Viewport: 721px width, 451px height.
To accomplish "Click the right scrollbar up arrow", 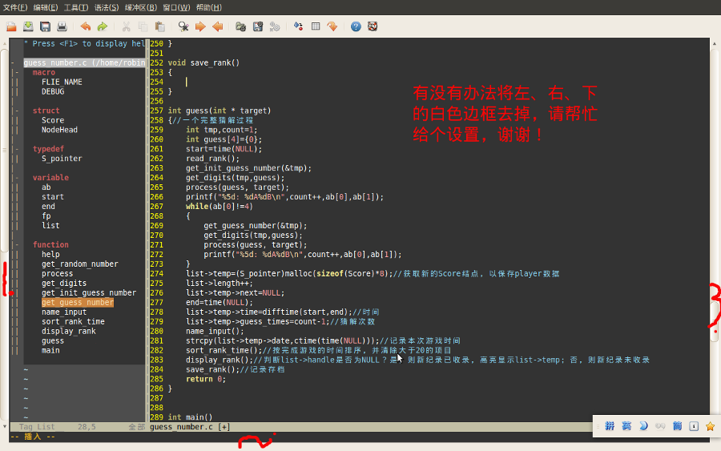I will [x=714, y=44].
